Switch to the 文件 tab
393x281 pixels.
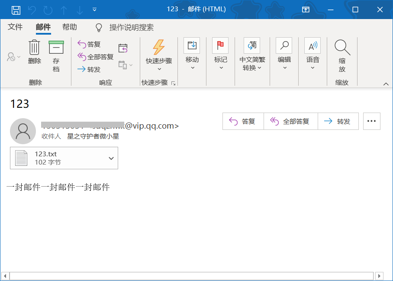[15, 27]
